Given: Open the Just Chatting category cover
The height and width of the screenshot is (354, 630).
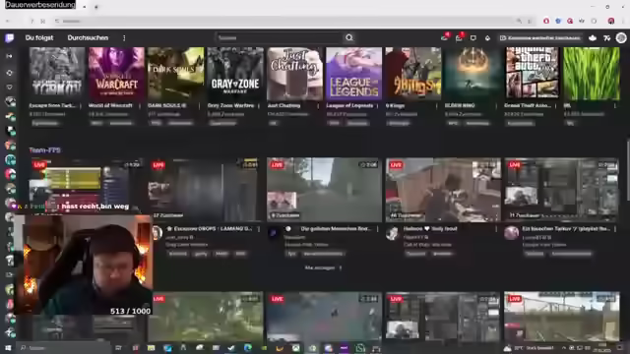Looking at the screenshot, I should click(x=294, y=73).
